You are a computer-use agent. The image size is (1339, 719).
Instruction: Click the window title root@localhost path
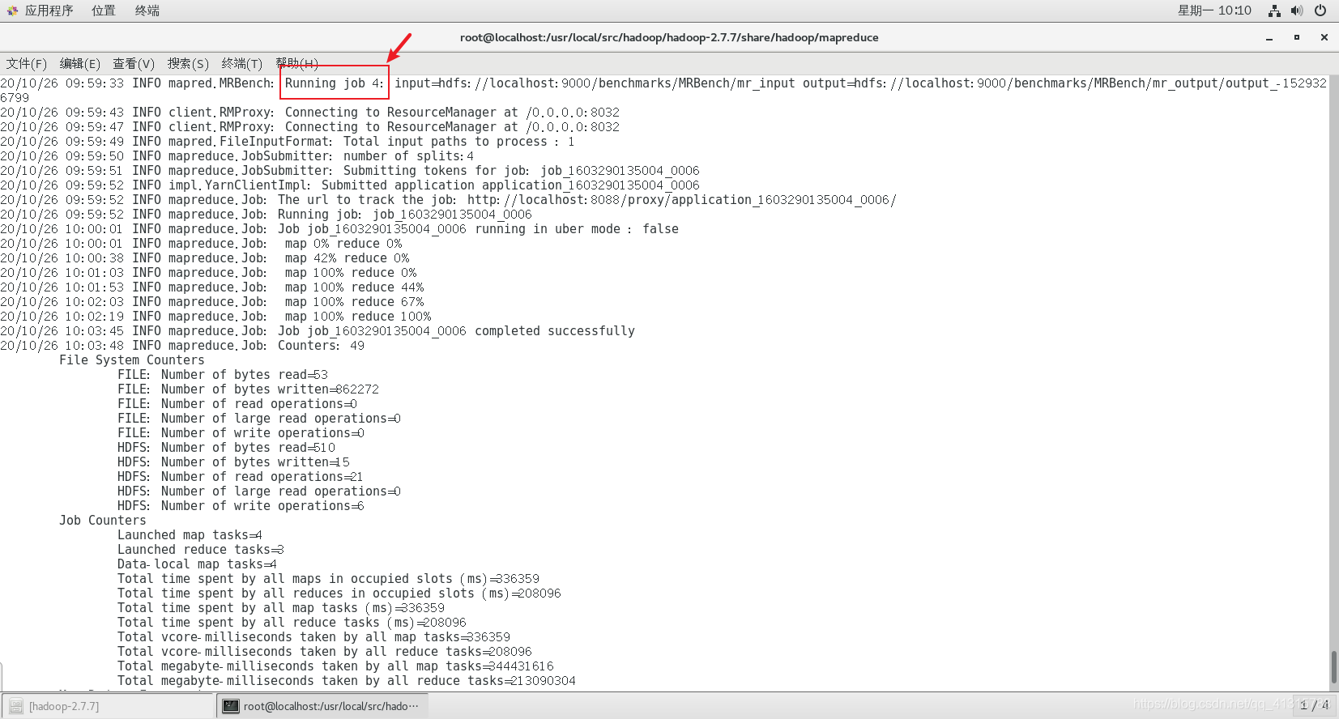[x=669, y=37]
